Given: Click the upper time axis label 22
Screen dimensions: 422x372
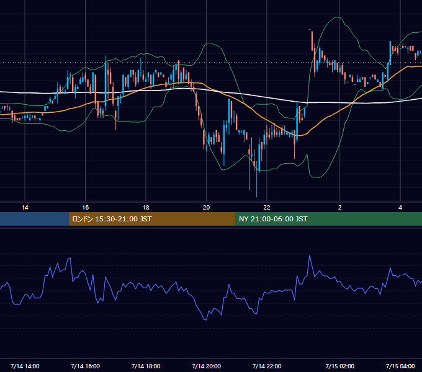Looking at the screenshot, I should pyautogui.click(x=267, y=208).
